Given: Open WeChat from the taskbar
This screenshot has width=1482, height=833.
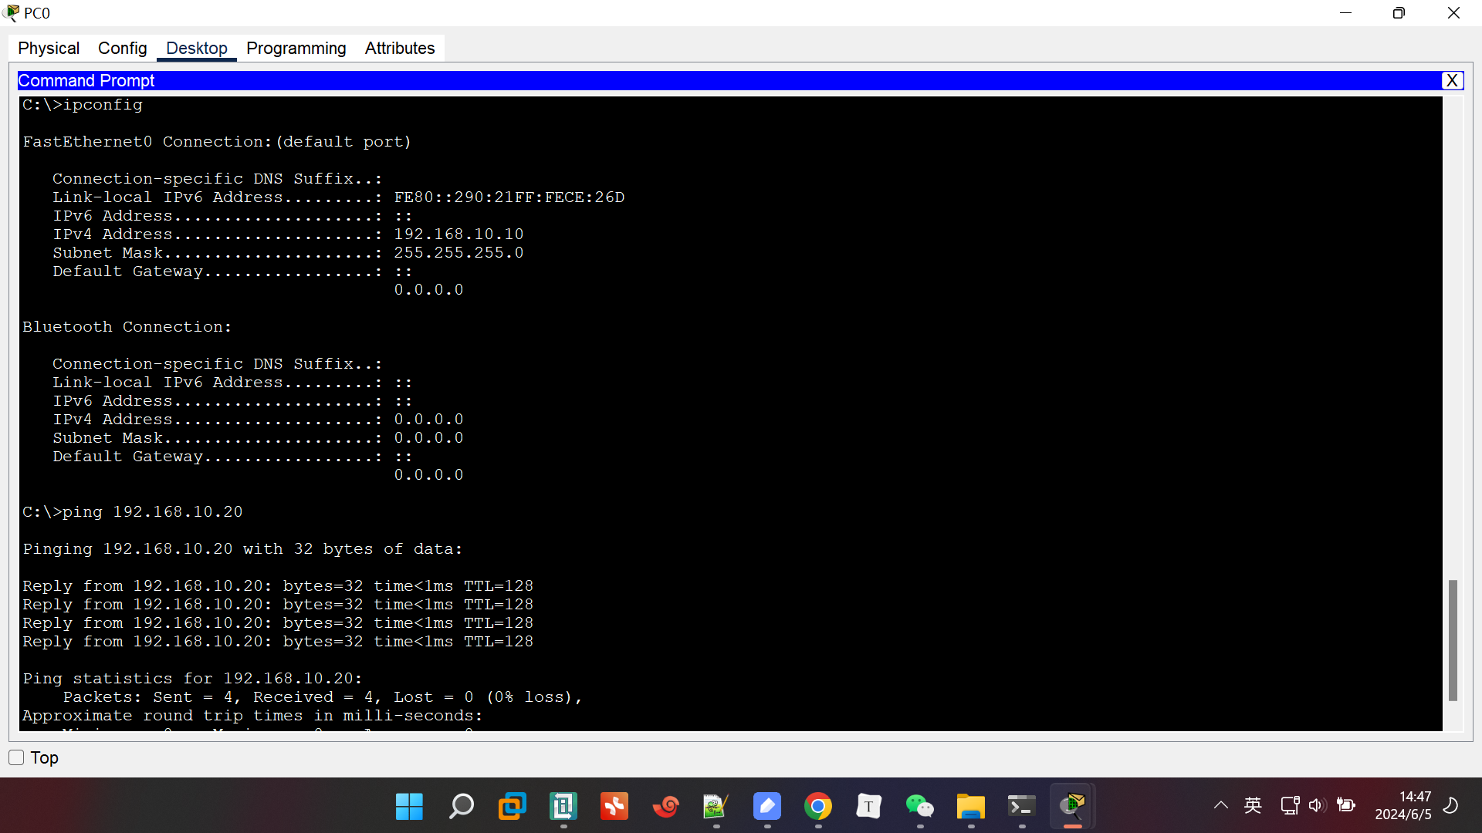Looking at the screenshot, I should [x=919, y=807].
